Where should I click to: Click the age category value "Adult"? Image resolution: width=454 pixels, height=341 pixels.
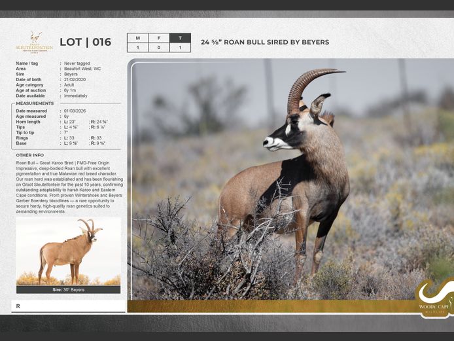69,85
